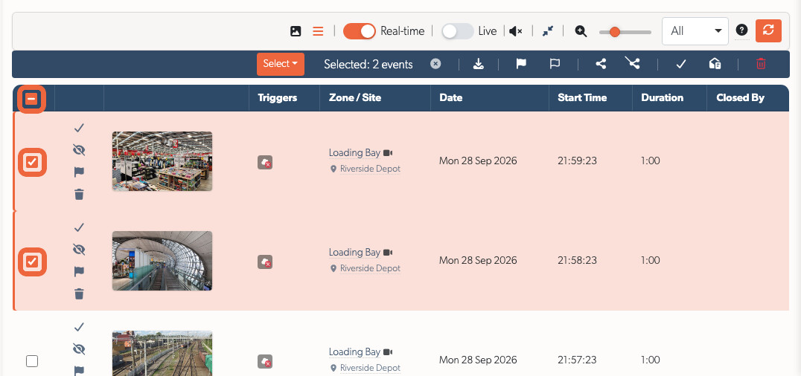Open Loading Bay link in 21:58:23 row
The height and width of the screenshot is (376, 801).
click(x=354, y=252)
